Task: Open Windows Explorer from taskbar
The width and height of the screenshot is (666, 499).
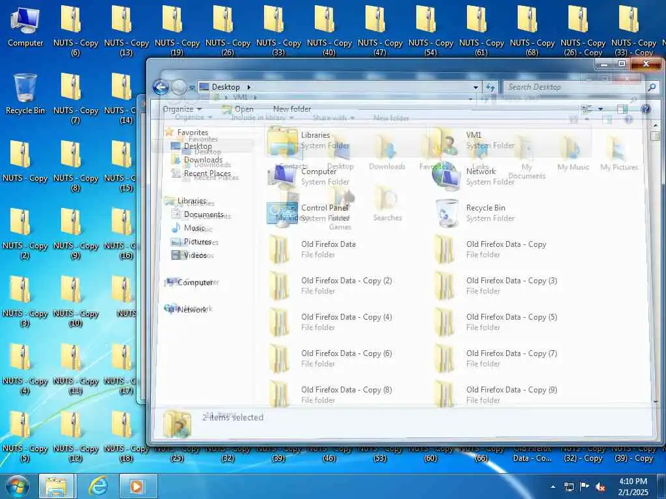Action: [56, 486]
